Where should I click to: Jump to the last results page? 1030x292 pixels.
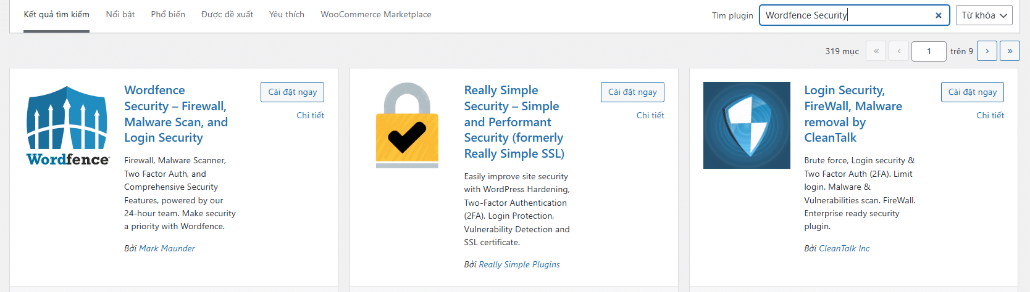pyautogui.click(x=1010, y=51)
